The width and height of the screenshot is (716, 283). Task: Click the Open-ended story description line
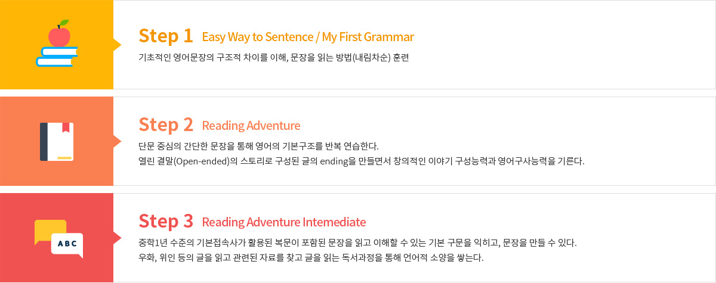(361, 161)
